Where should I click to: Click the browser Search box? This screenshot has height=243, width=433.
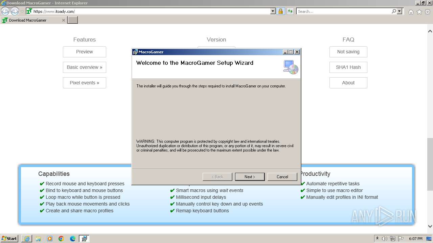point(343,11)
